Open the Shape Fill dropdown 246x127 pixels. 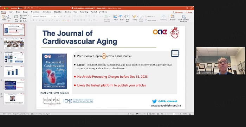pos(150,16)
